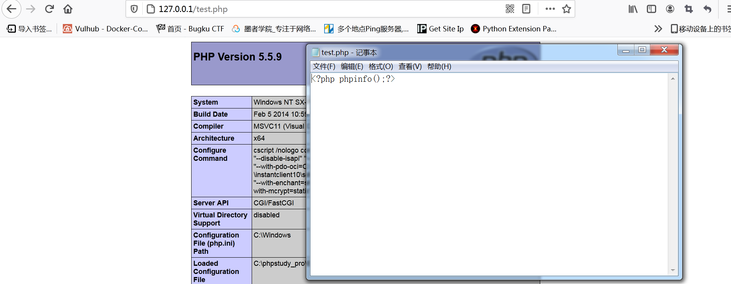Open the tracking protection shield icon
The width and height of the screenshot is (731, 284).
coord(134,9)
